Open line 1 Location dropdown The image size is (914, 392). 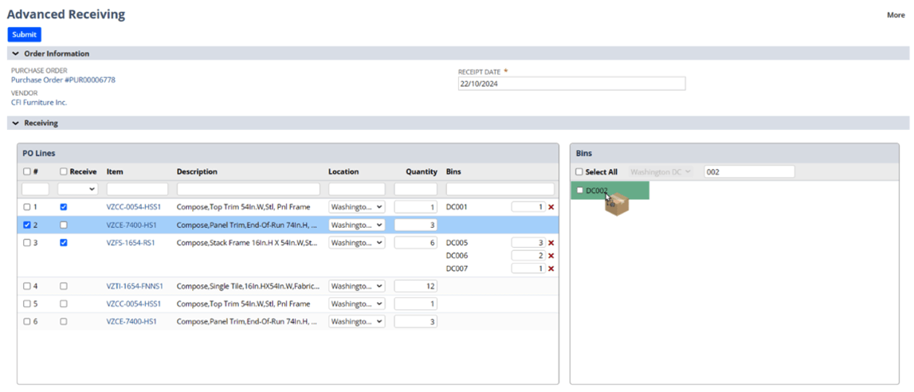pos(357,207)
